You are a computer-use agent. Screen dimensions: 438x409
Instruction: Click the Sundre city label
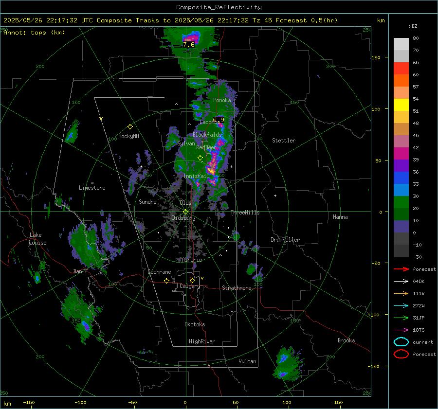[147, 201]
